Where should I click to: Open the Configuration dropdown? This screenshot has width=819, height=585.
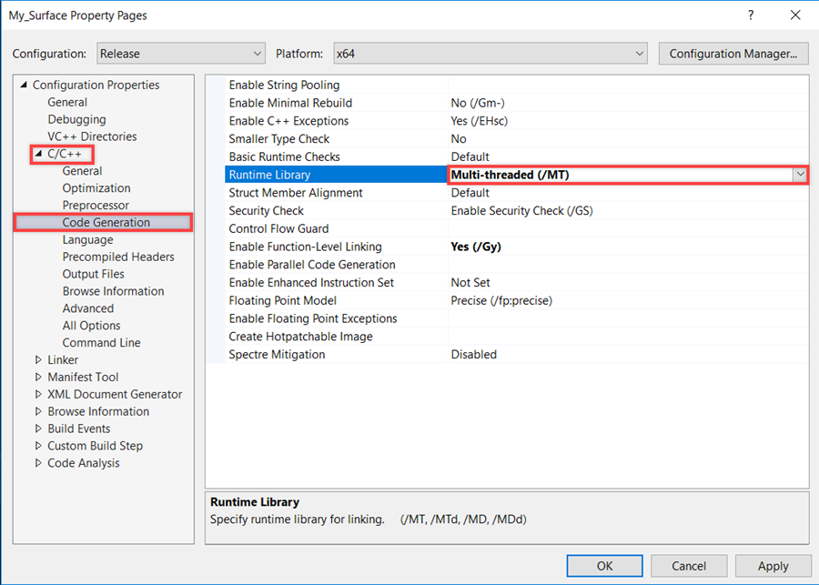(x=180, y=54)
